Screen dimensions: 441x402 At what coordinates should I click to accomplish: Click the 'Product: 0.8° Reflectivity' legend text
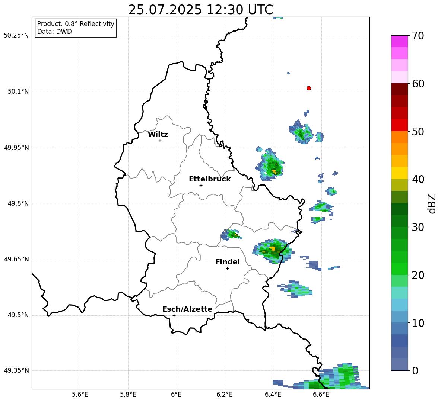coord(76,23)
